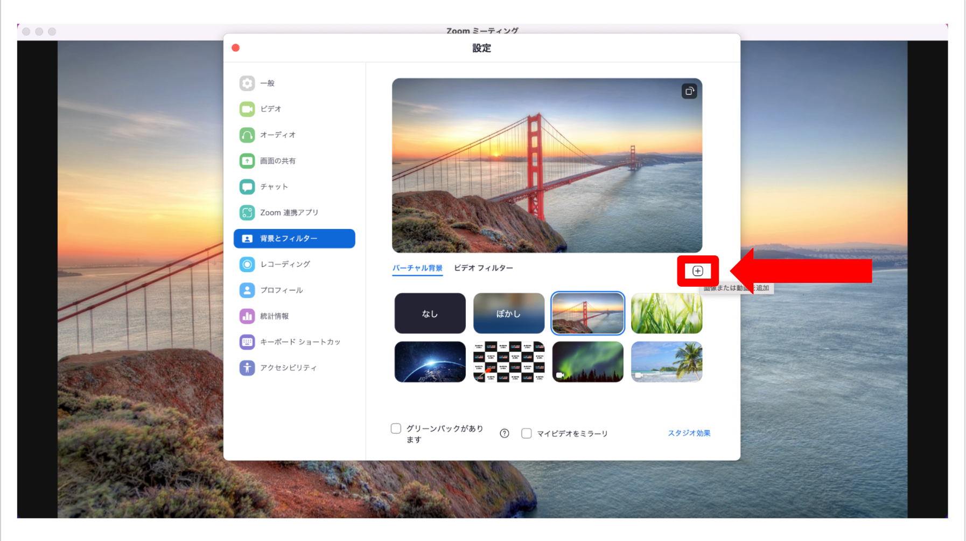Image resolution: width=966 pixels, height=541 pixels.
Task: Open the Zoom 連携アプリ settings section
Action: (295, 213)
